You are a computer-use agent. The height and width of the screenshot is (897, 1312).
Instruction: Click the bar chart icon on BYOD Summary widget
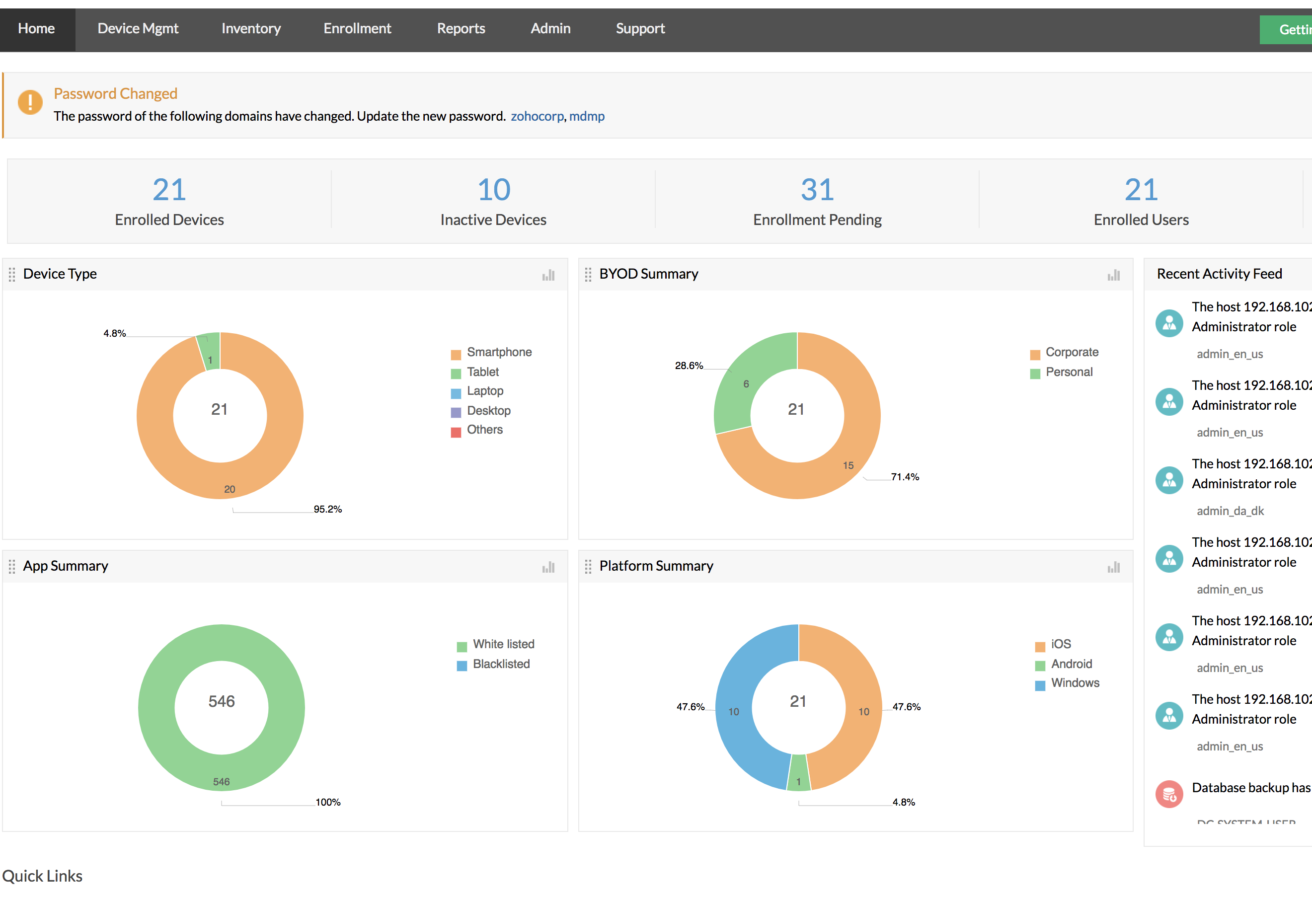click(x=1113, y=275)
